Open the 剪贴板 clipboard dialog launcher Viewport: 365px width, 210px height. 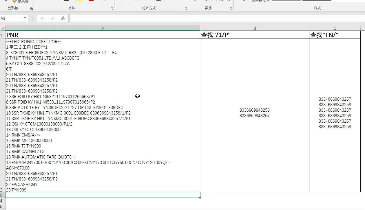[x=32, y=9]
